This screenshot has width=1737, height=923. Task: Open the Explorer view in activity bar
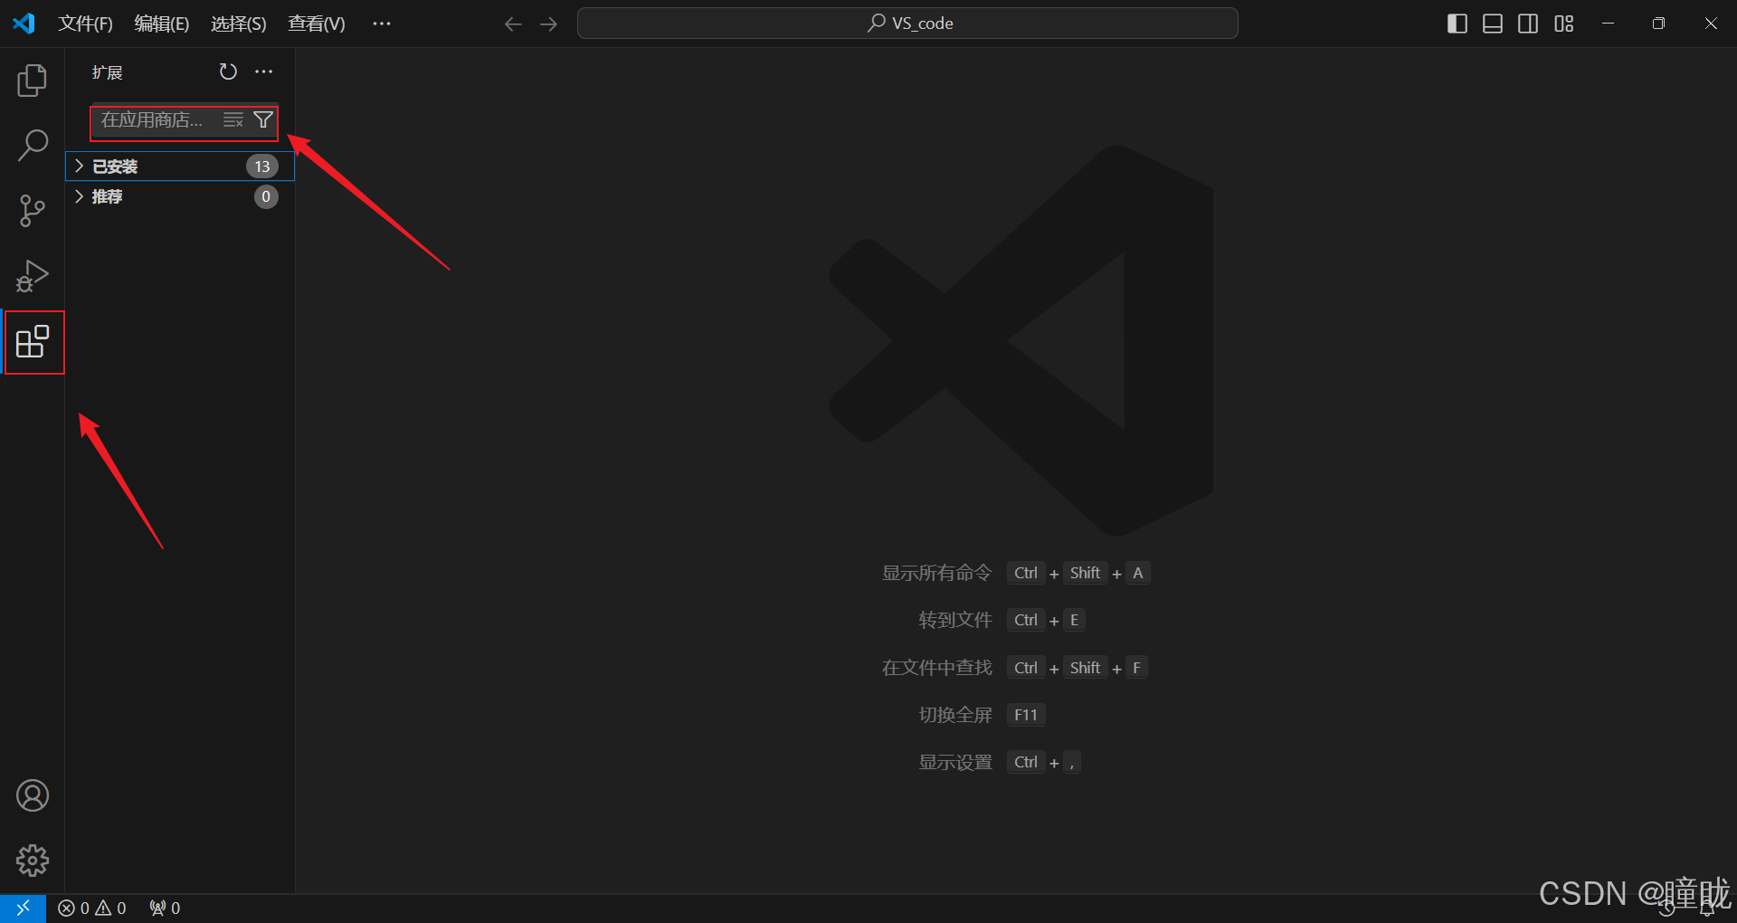(33, 81)
